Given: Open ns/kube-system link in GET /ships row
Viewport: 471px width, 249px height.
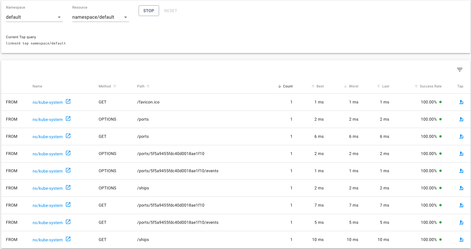Looking at the screenshot, I should pyautogui.click(x=48, y=240).
